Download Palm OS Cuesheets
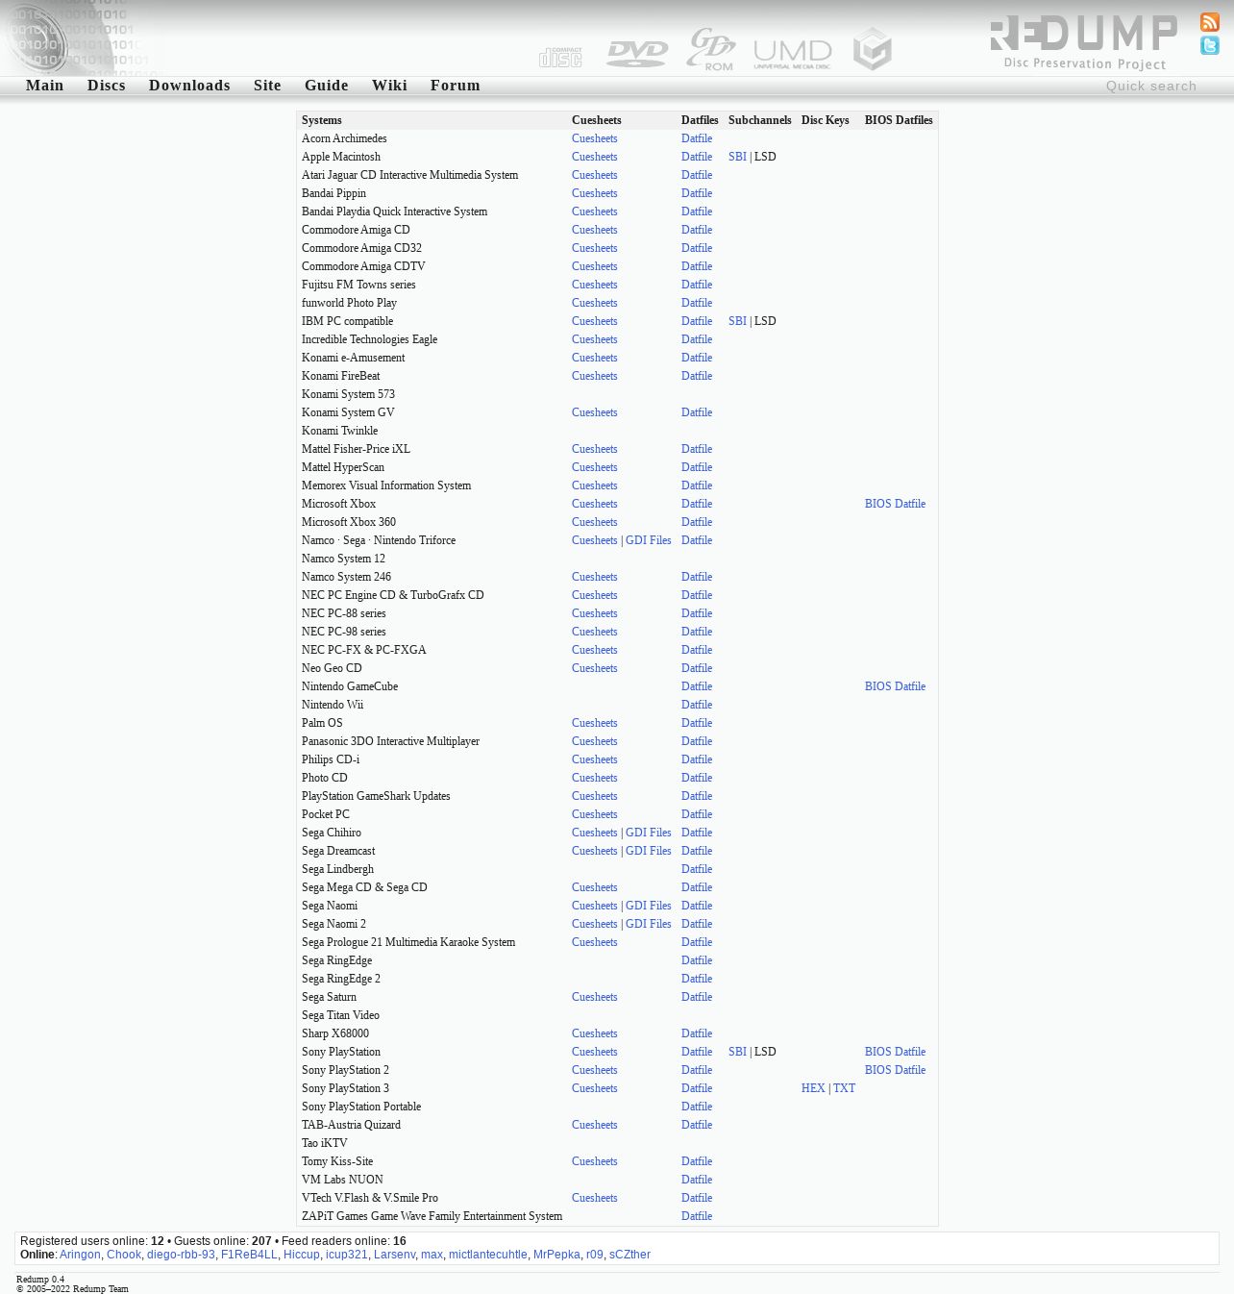This screenshot has height=1294, width=1234. (594, 723)
